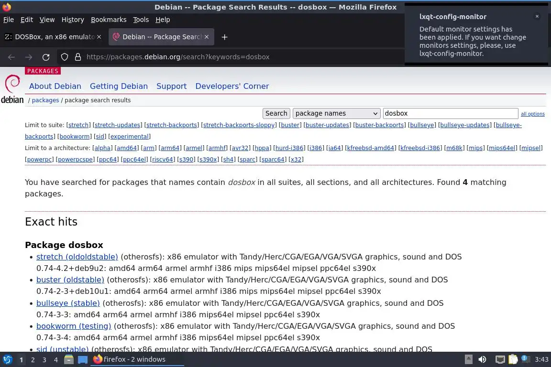Open the File menu
The height and width of the screenshot is (367, 551).
coord(9,20)
